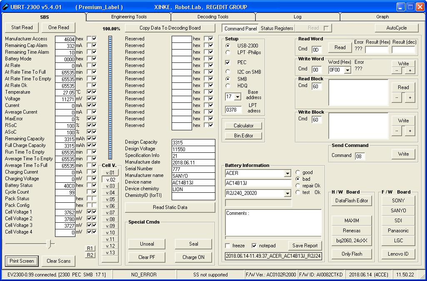The width and height of the screenshot is (427, 281).
Task: Click the AutoCycle button
Action: click(397, 28)
